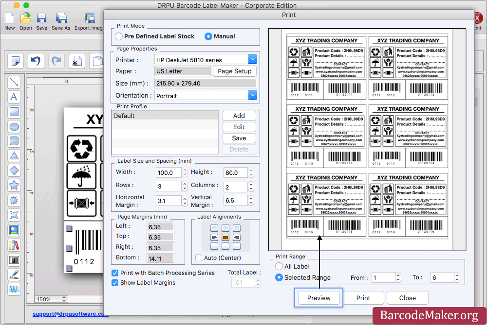Click the Edit profile button
The width and height of the screenshot is (487, 325).
pyautogui.click(x=239, y=127)
